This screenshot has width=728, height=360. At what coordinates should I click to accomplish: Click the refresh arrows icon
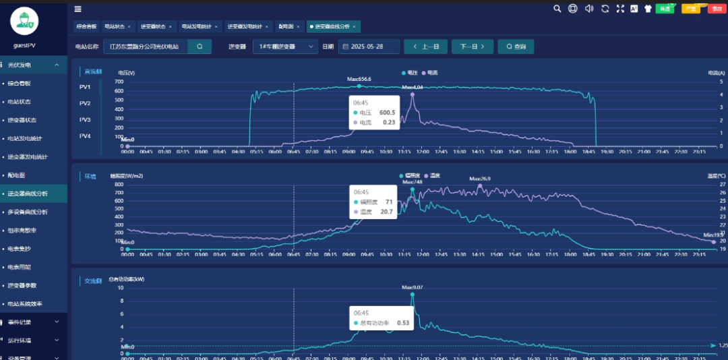605,8
